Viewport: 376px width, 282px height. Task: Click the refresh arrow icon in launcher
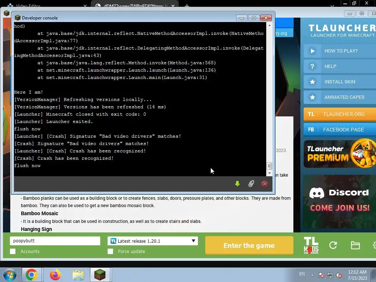pos(333,245)
